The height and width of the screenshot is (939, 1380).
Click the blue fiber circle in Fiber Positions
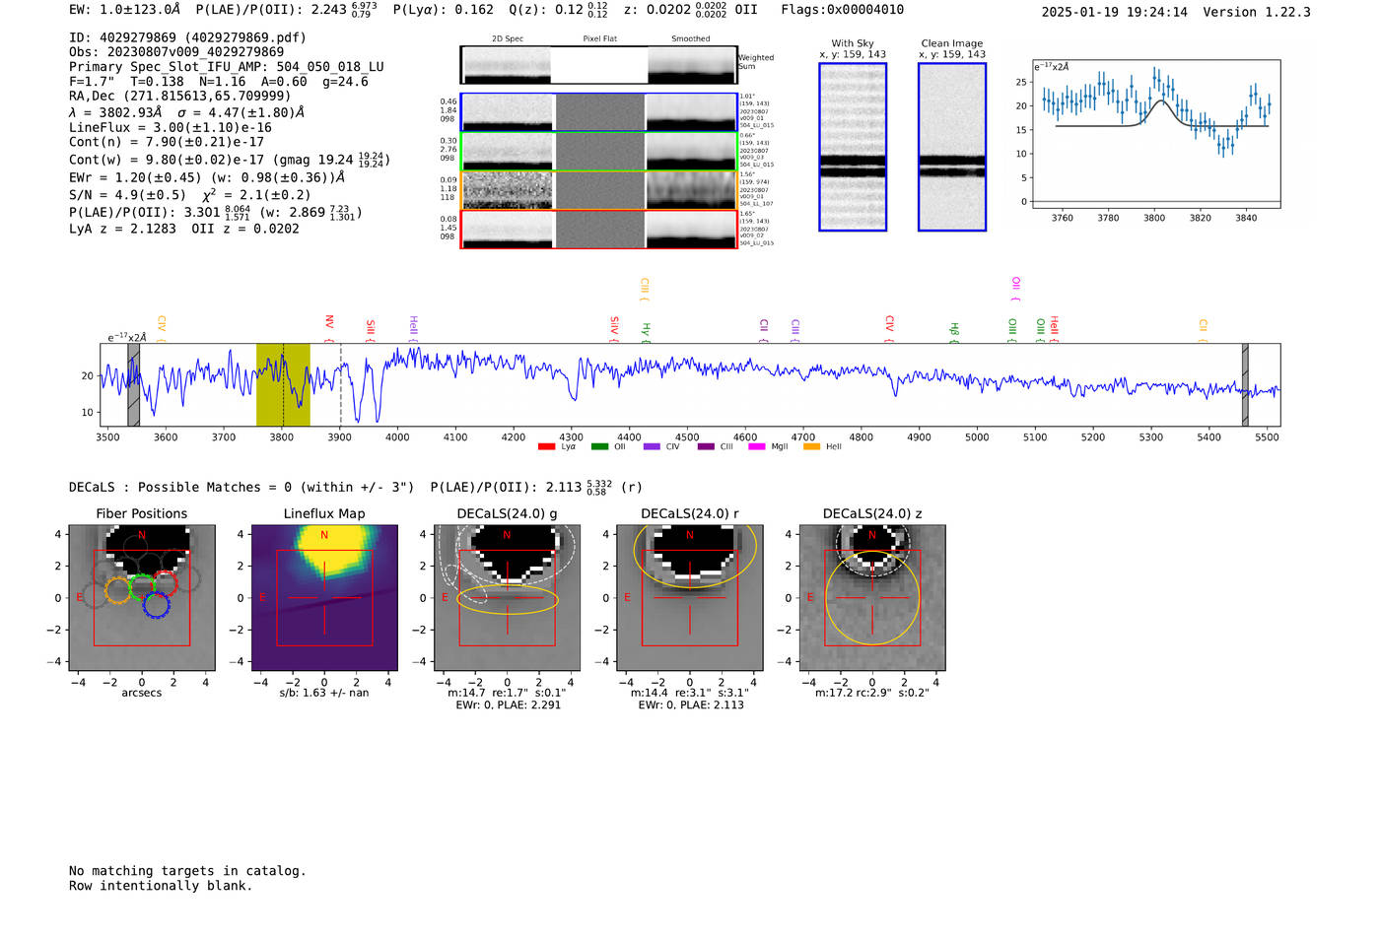[156, 605]
